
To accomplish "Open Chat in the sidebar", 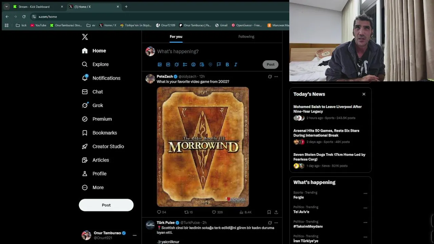I will click(92, 92).
